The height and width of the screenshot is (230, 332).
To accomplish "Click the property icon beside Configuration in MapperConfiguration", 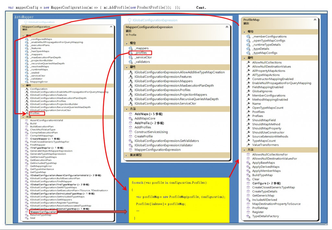I will [x=27, y=89].
